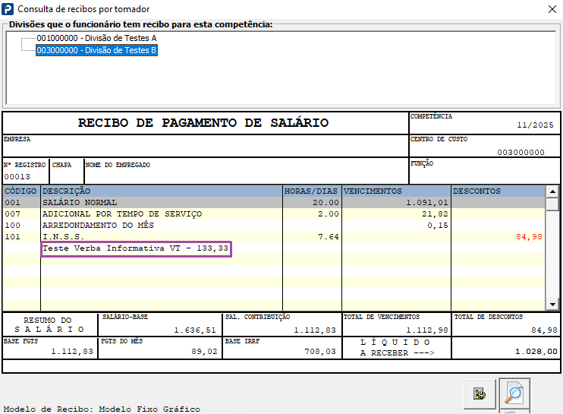Click the DESCRIÇÃO column header
Viewport: 563px width, 414px height.
(x=162, y=191)
